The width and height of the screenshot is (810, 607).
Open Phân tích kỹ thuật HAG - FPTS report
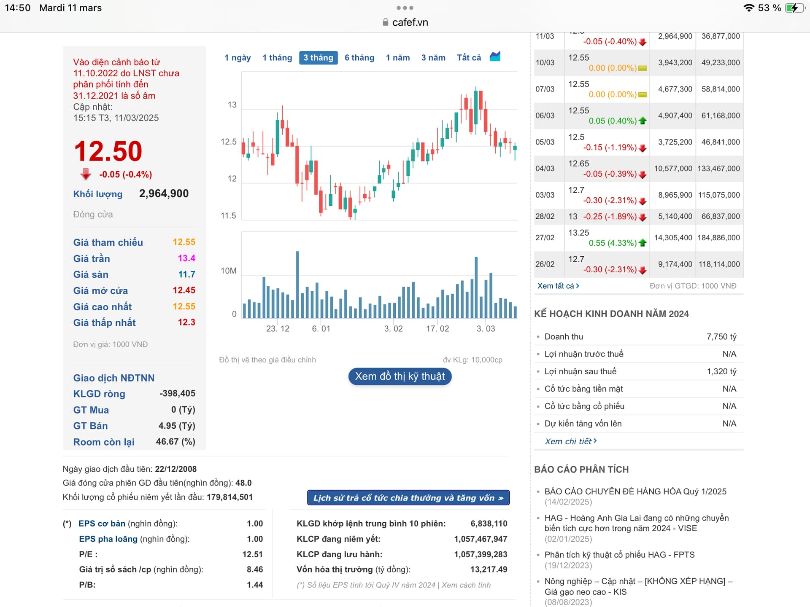click(619, 555)
